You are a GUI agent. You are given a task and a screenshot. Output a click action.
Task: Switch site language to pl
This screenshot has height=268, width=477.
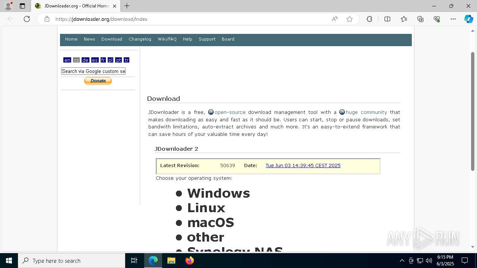click(111, 60)
